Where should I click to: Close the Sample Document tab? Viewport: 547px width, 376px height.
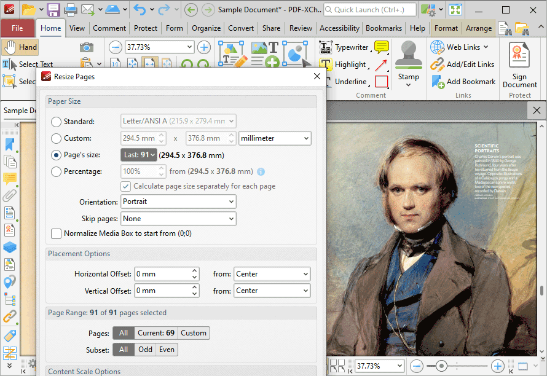tap(537, 111)
